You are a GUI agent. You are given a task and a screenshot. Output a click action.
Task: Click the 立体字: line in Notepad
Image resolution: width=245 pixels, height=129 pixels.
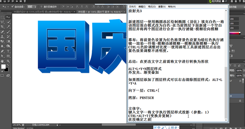pos(135,109)
